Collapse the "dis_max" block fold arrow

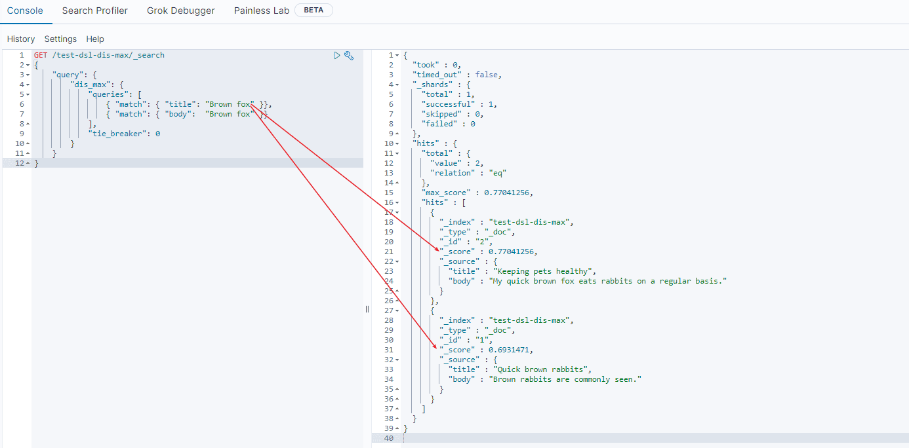point(28,84)
